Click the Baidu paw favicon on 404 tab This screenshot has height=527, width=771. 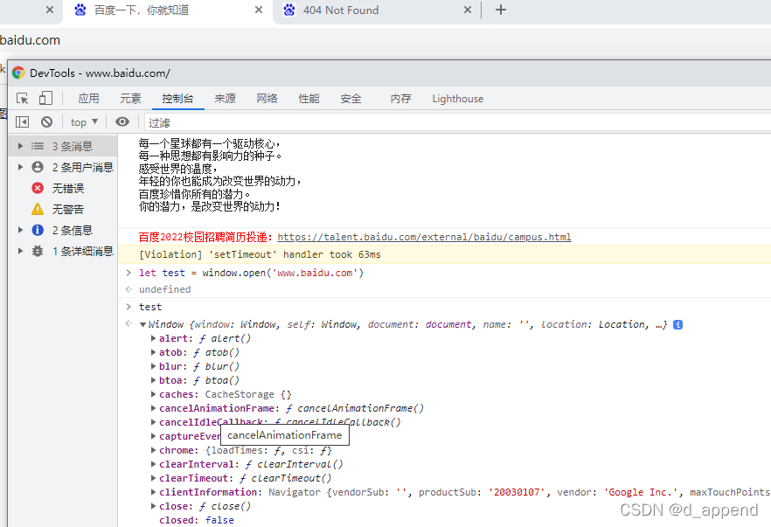pos(289,10)
